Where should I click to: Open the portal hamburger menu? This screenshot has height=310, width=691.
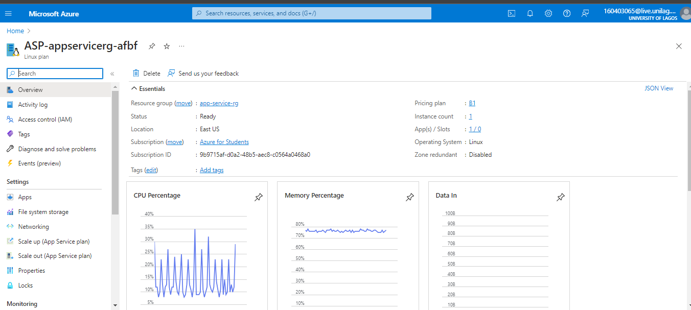point(8,13)
